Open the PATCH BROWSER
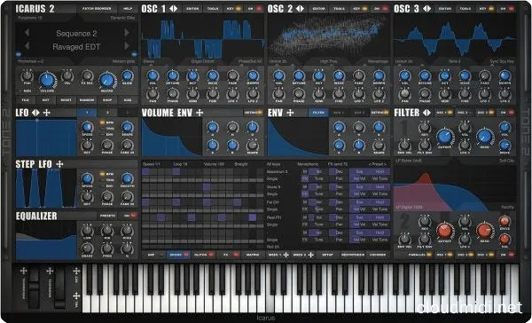Image resolution: width=532 pixels, height=323 pixels. [97, 9]
